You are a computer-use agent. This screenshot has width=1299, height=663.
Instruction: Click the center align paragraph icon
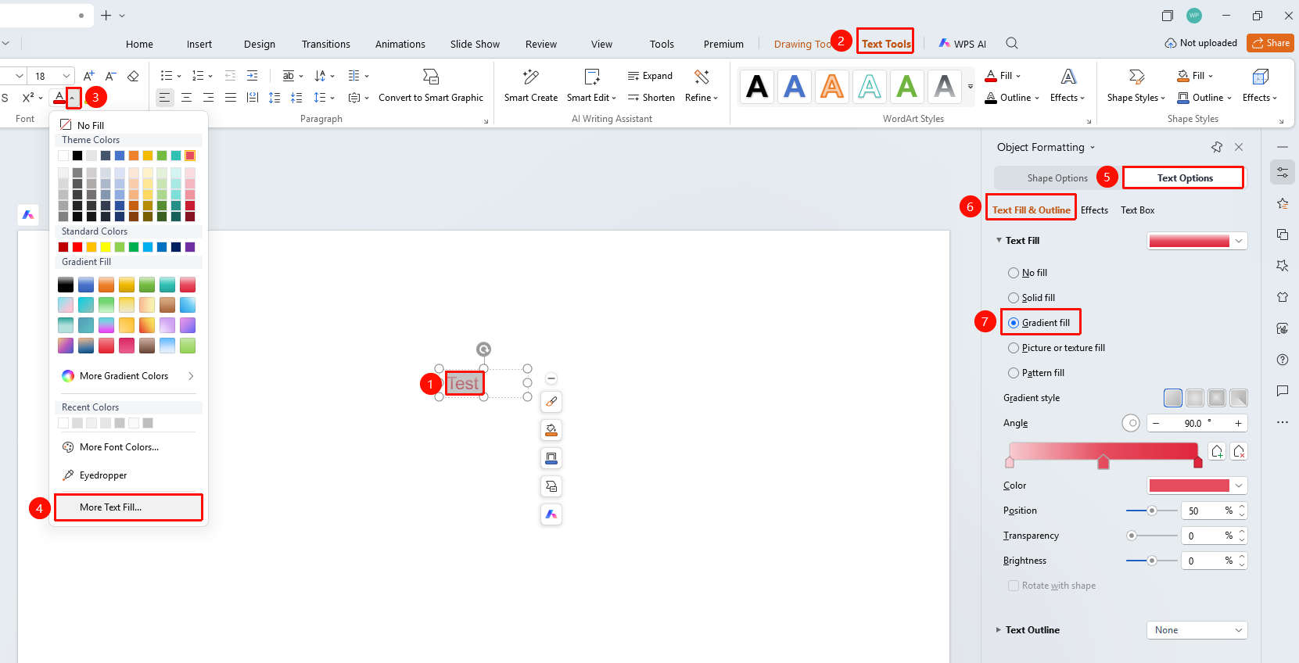pyautogui.click(x=186, y=98)
